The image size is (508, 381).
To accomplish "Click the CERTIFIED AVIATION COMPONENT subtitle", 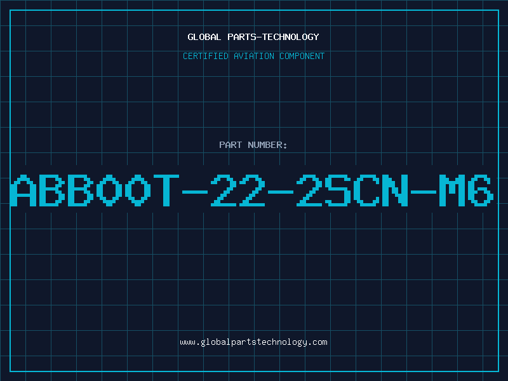I will tap(253, 56).
